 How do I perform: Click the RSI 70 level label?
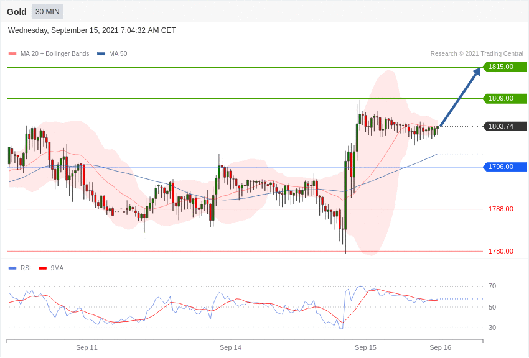(x=492, y=287)
